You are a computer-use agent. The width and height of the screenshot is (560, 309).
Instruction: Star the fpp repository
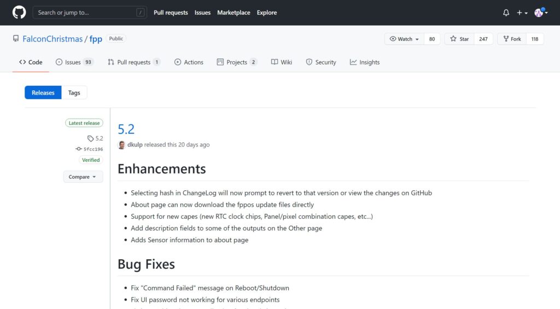(459, 39)
